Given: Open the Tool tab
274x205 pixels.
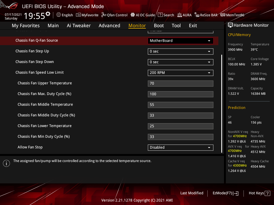Looking at the screenshot, I should click(176, 26).
